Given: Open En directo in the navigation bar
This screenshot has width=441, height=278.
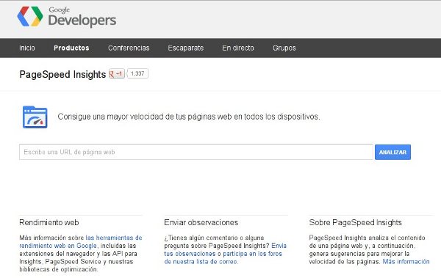Looking at the screenshot, I should pyautogui.click(x=238, y=48).
